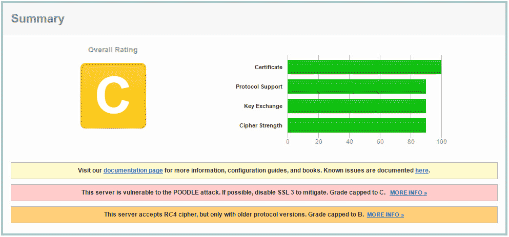Image resolution: width=509 pixels, height=237 pixels.
Task: Click the axis value 20
Action: tap(318, 142)
